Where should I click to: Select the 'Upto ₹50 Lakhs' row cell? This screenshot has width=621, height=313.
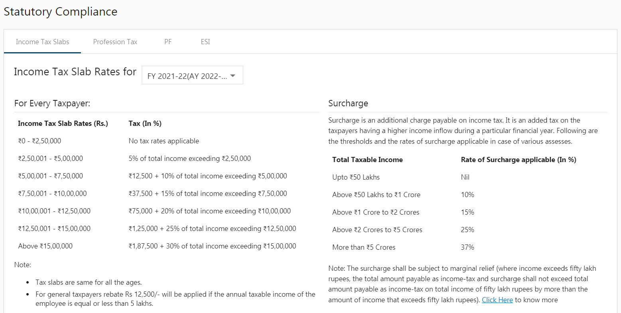356,177
